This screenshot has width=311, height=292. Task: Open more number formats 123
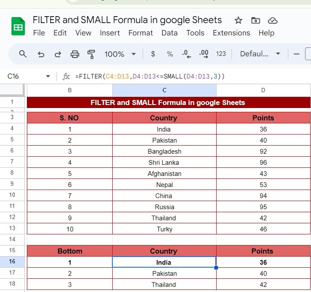[221, 54]
